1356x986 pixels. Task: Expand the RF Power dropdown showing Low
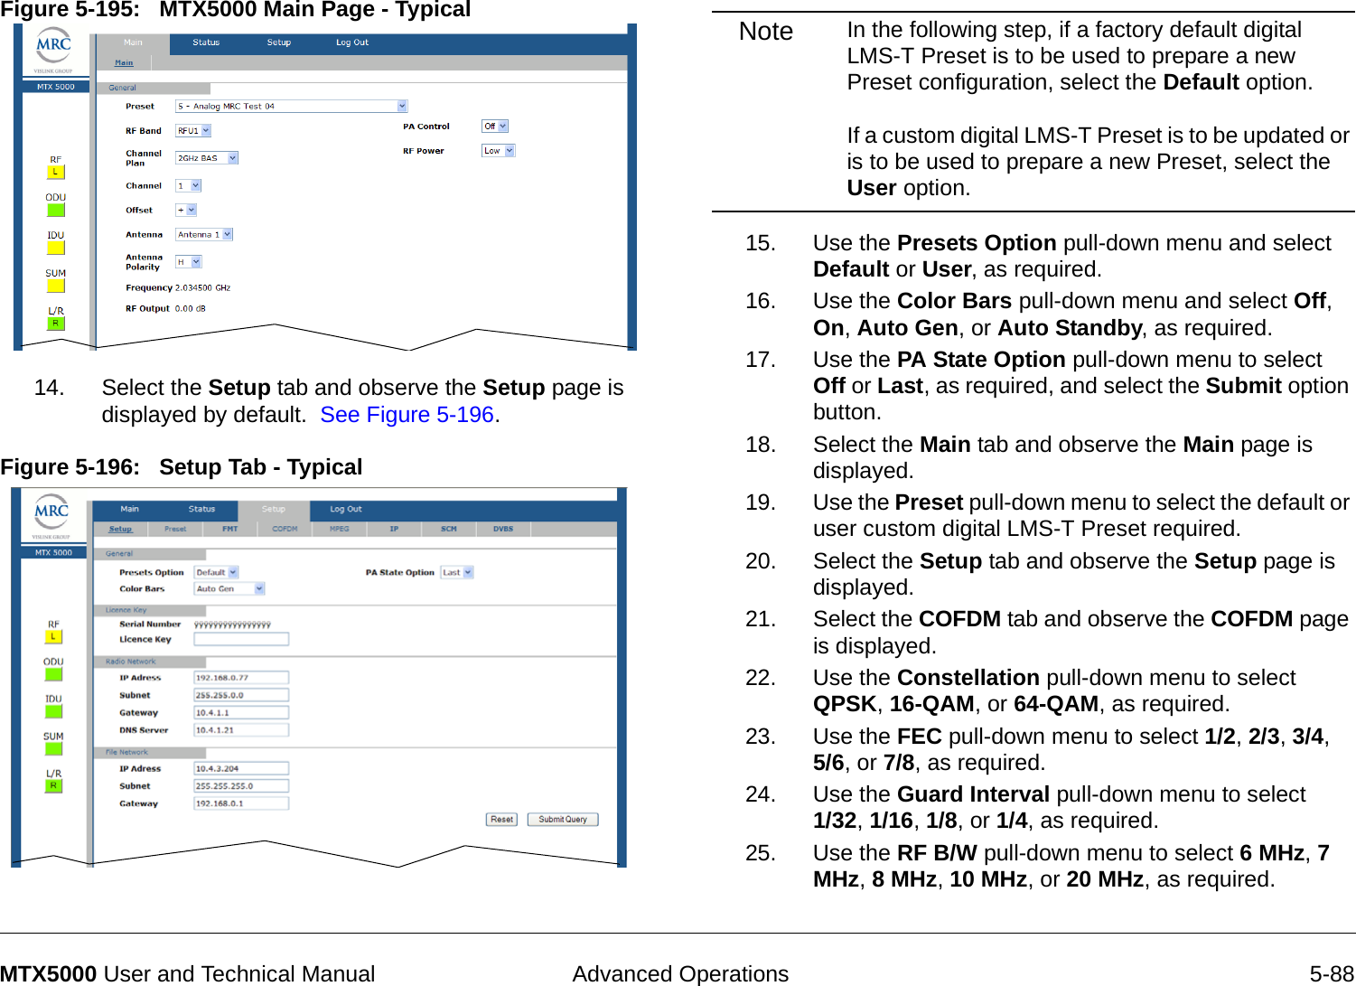(498, 151)
